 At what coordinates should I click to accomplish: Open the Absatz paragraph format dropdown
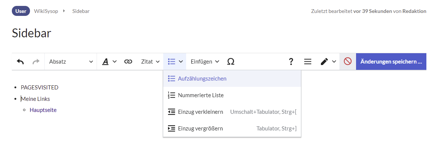tap(71, 62)
